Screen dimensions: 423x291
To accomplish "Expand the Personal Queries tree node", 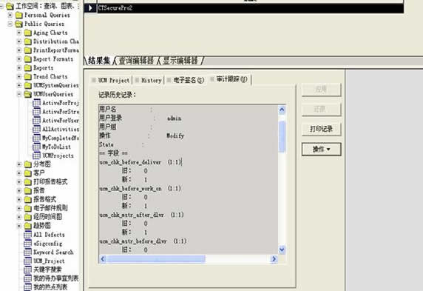I will click(10, 15).
